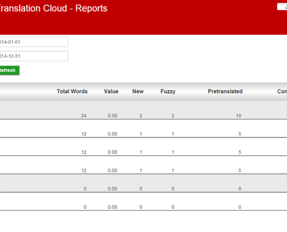This screenshot has width=287, height=232.
Task: Click the Fuzzy count 2 in the top row
Action: (173, 115)
